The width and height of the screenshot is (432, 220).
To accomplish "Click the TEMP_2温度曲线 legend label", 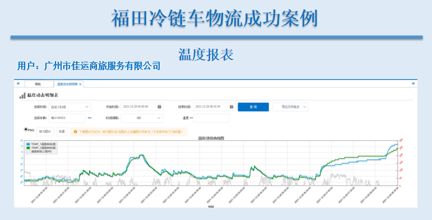I will coord(44,148).
